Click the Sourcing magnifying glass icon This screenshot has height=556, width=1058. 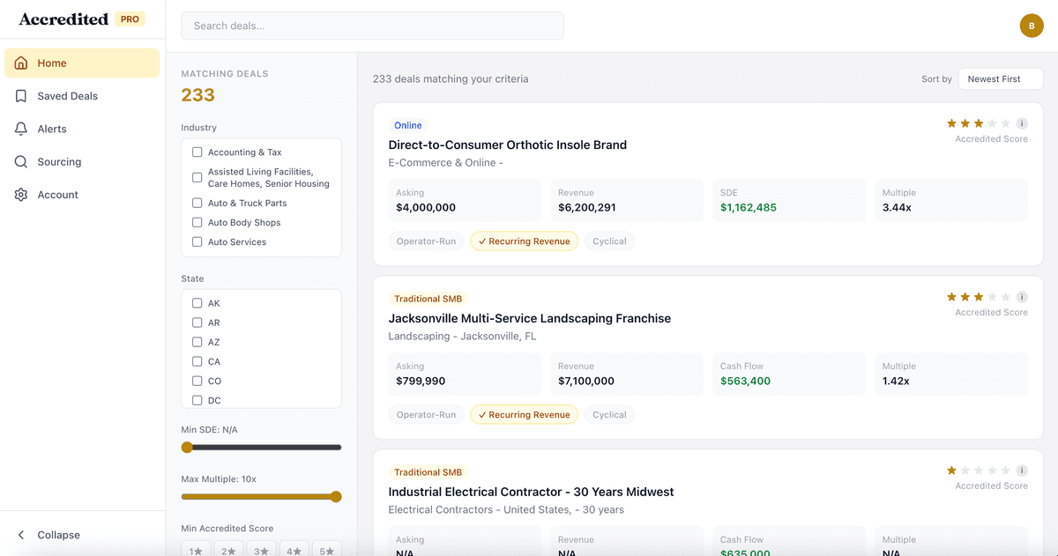[20, 161]
